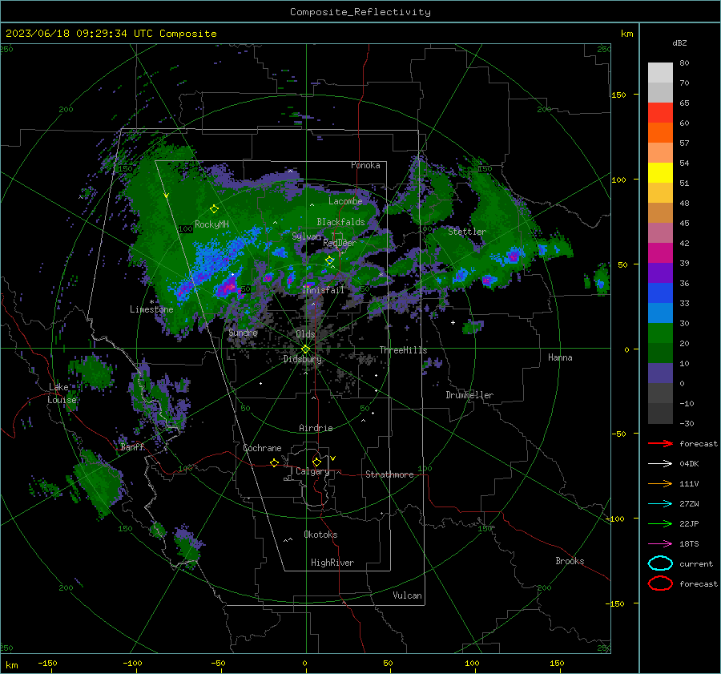
Task: Click the Innisfail city label
Action: (x=323, y=290)
